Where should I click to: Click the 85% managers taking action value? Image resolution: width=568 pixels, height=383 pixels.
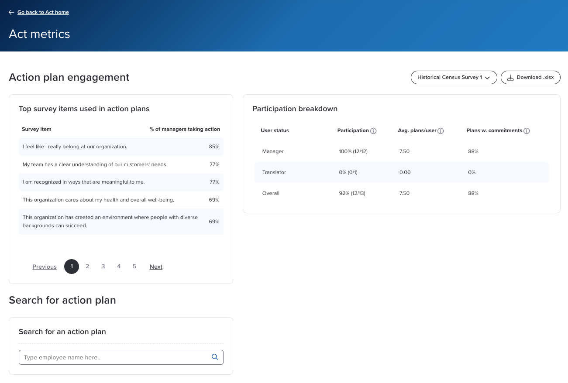[x=214, y=147]
